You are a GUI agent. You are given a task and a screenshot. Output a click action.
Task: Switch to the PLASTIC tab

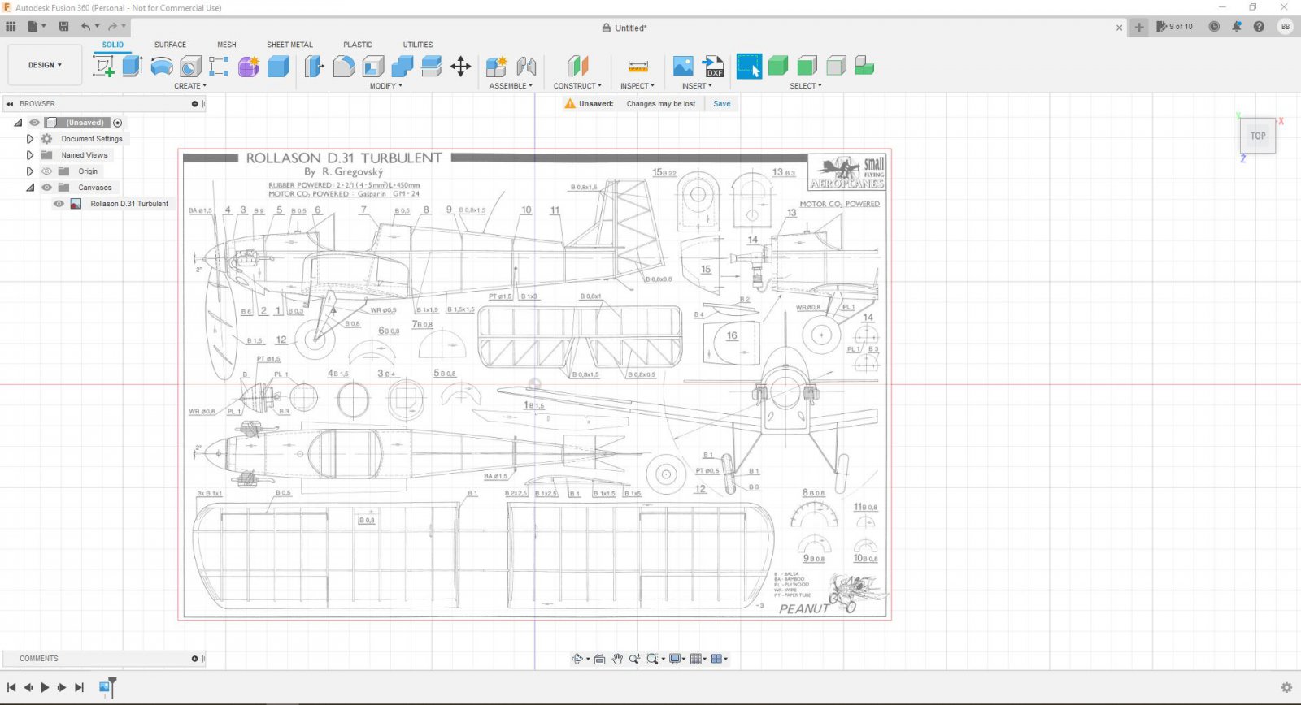358,45
